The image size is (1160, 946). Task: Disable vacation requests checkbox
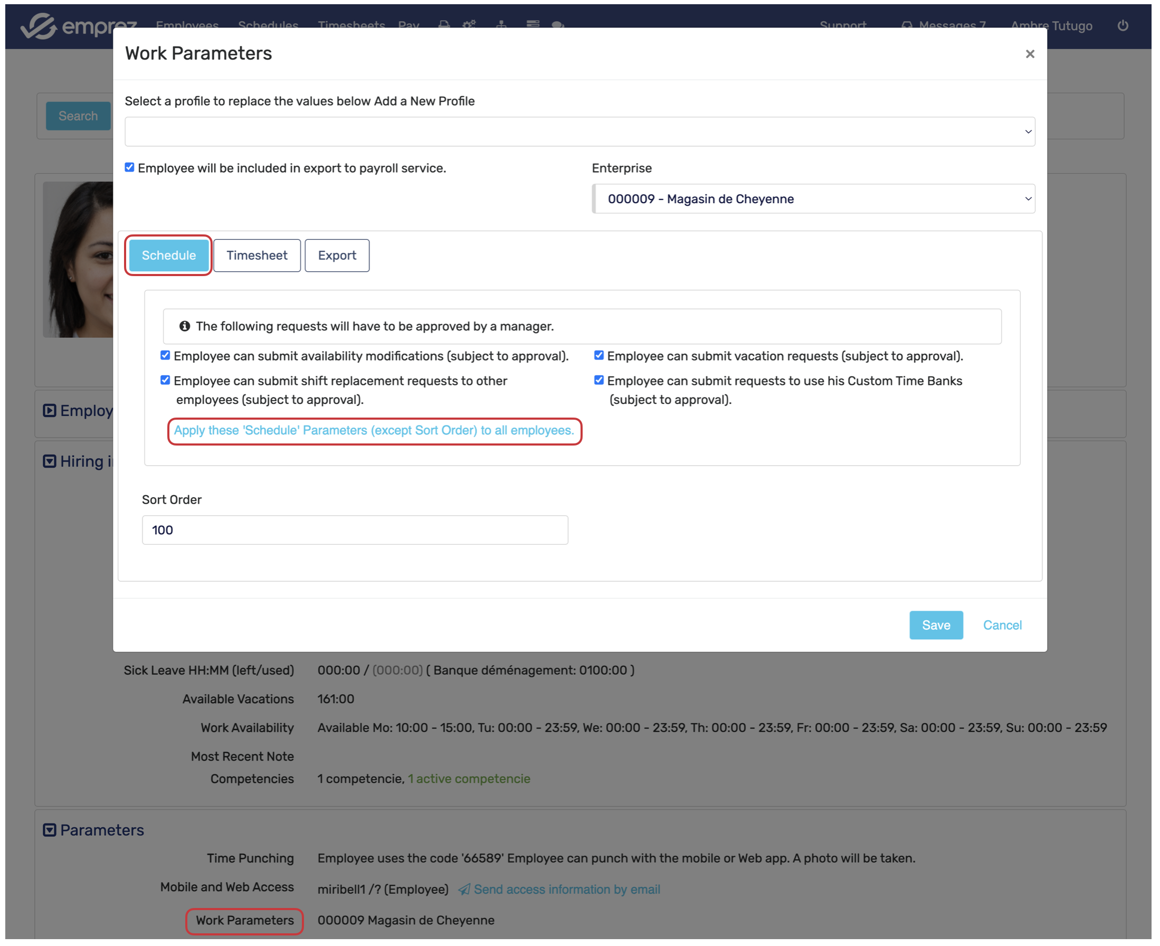coord(599,355)
